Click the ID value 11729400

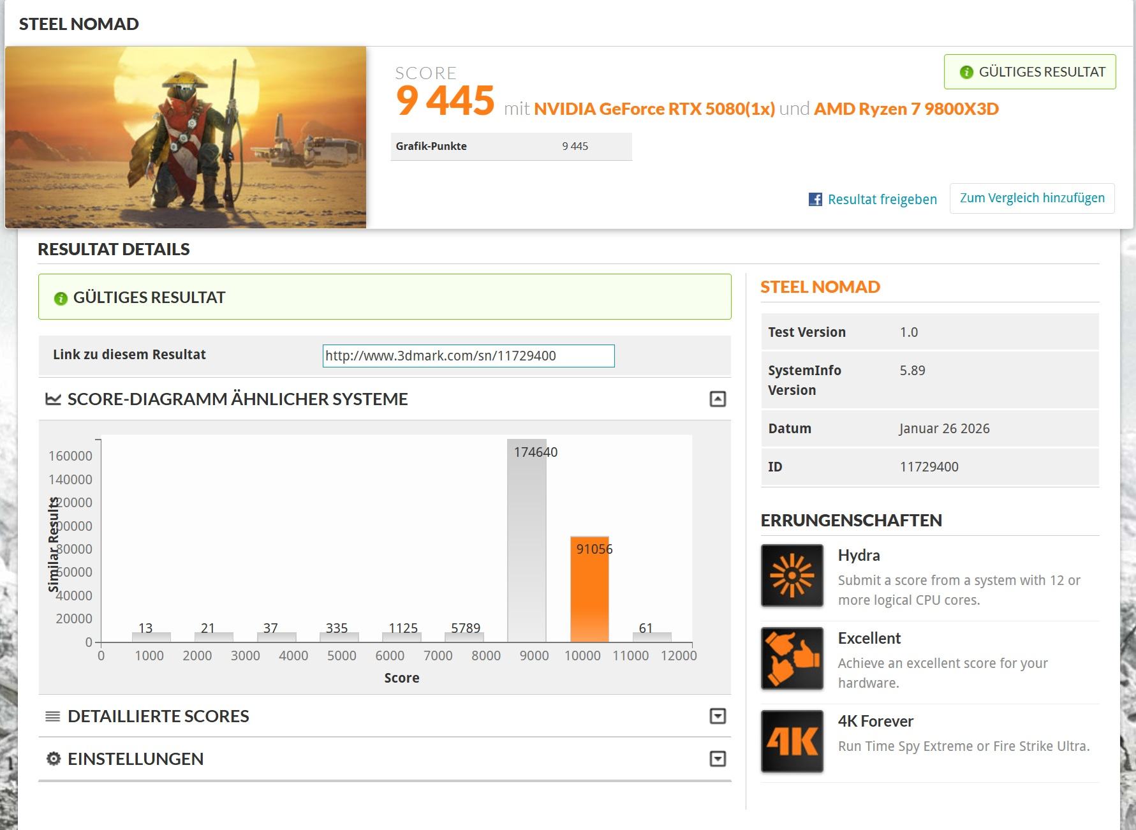[x=929, y=467]
